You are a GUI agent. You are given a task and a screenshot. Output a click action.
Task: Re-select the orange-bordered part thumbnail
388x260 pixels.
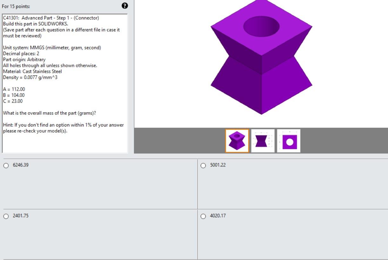[x=236, y=141]
